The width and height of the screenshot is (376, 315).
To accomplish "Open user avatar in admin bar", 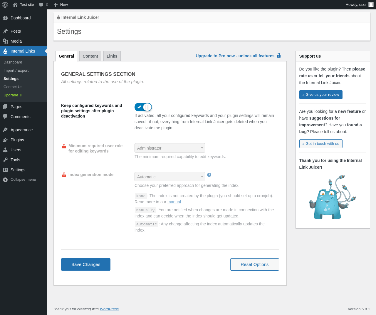I will (371, 4).
